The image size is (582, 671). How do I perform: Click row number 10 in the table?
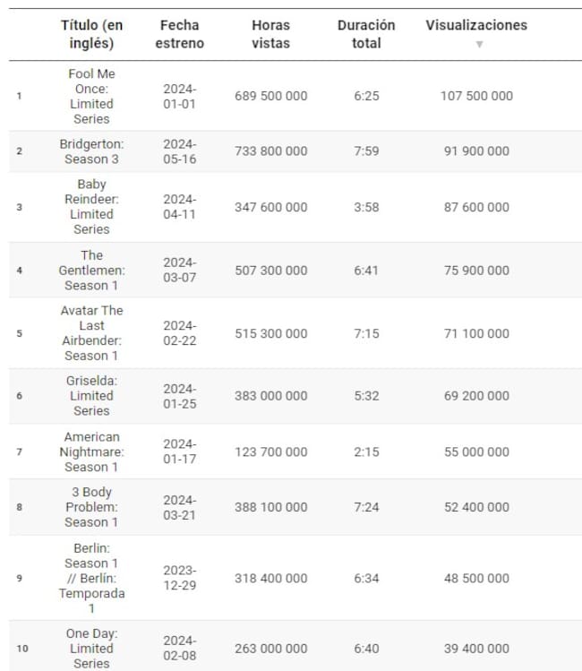coord(21,649)
